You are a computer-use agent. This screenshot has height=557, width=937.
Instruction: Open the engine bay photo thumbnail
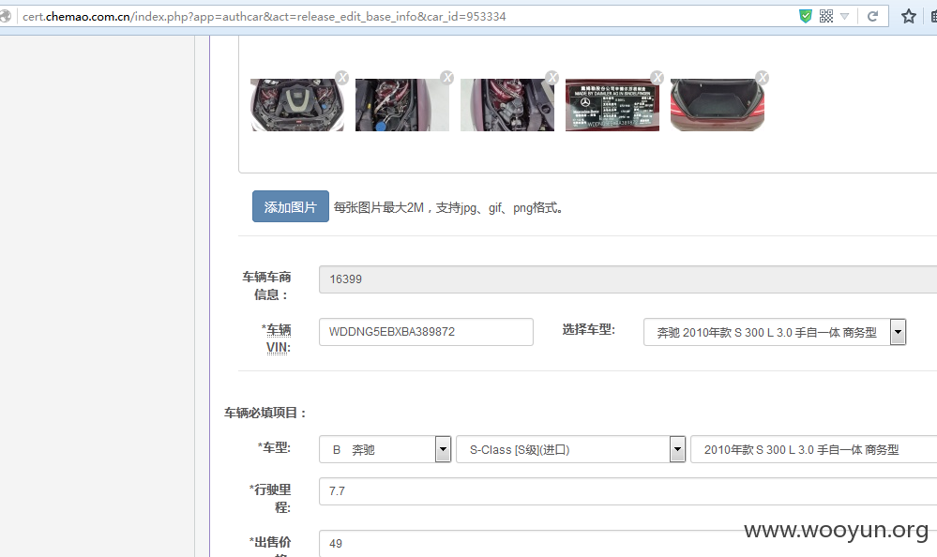coord(297,105)
